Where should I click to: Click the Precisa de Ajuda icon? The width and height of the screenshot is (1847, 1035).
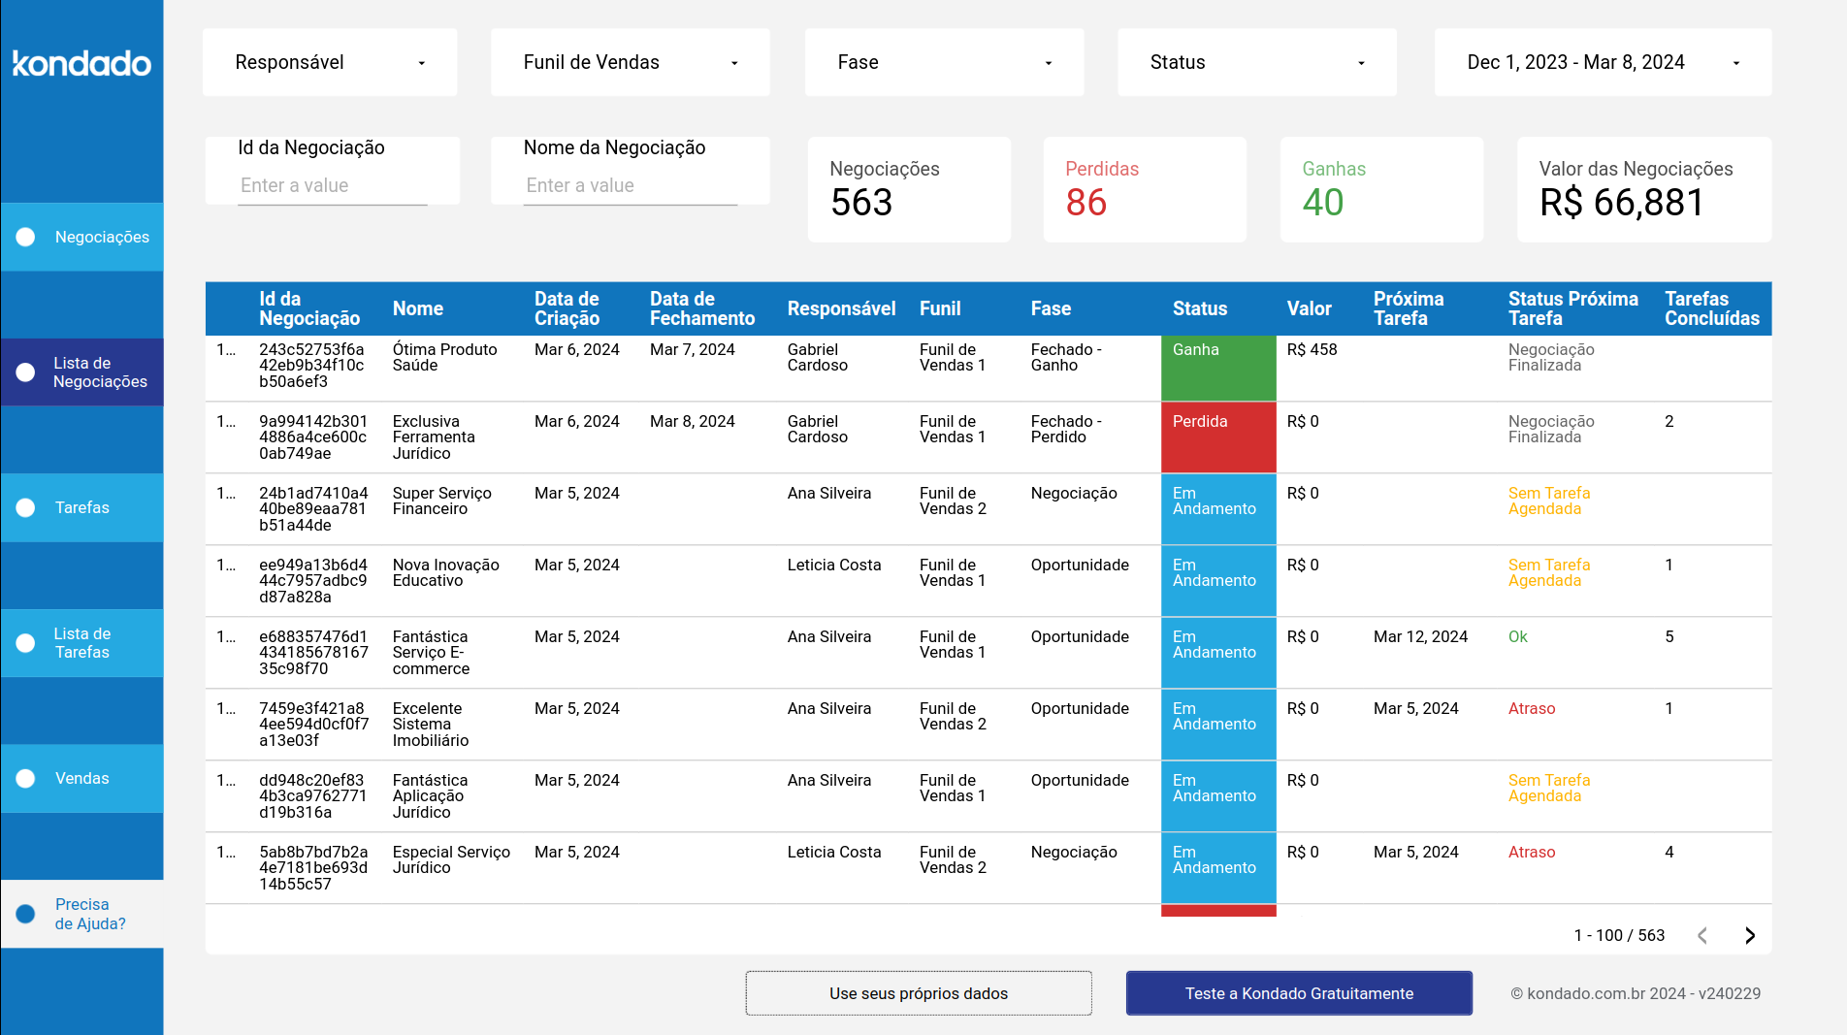(24, 913)
